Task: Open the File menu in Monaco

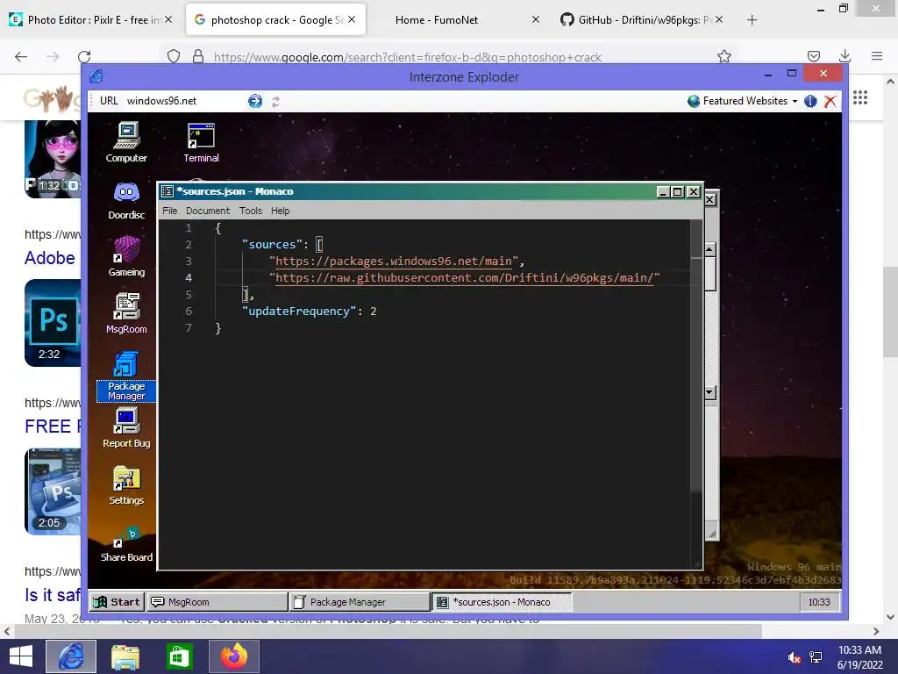Action: (169, 211)
